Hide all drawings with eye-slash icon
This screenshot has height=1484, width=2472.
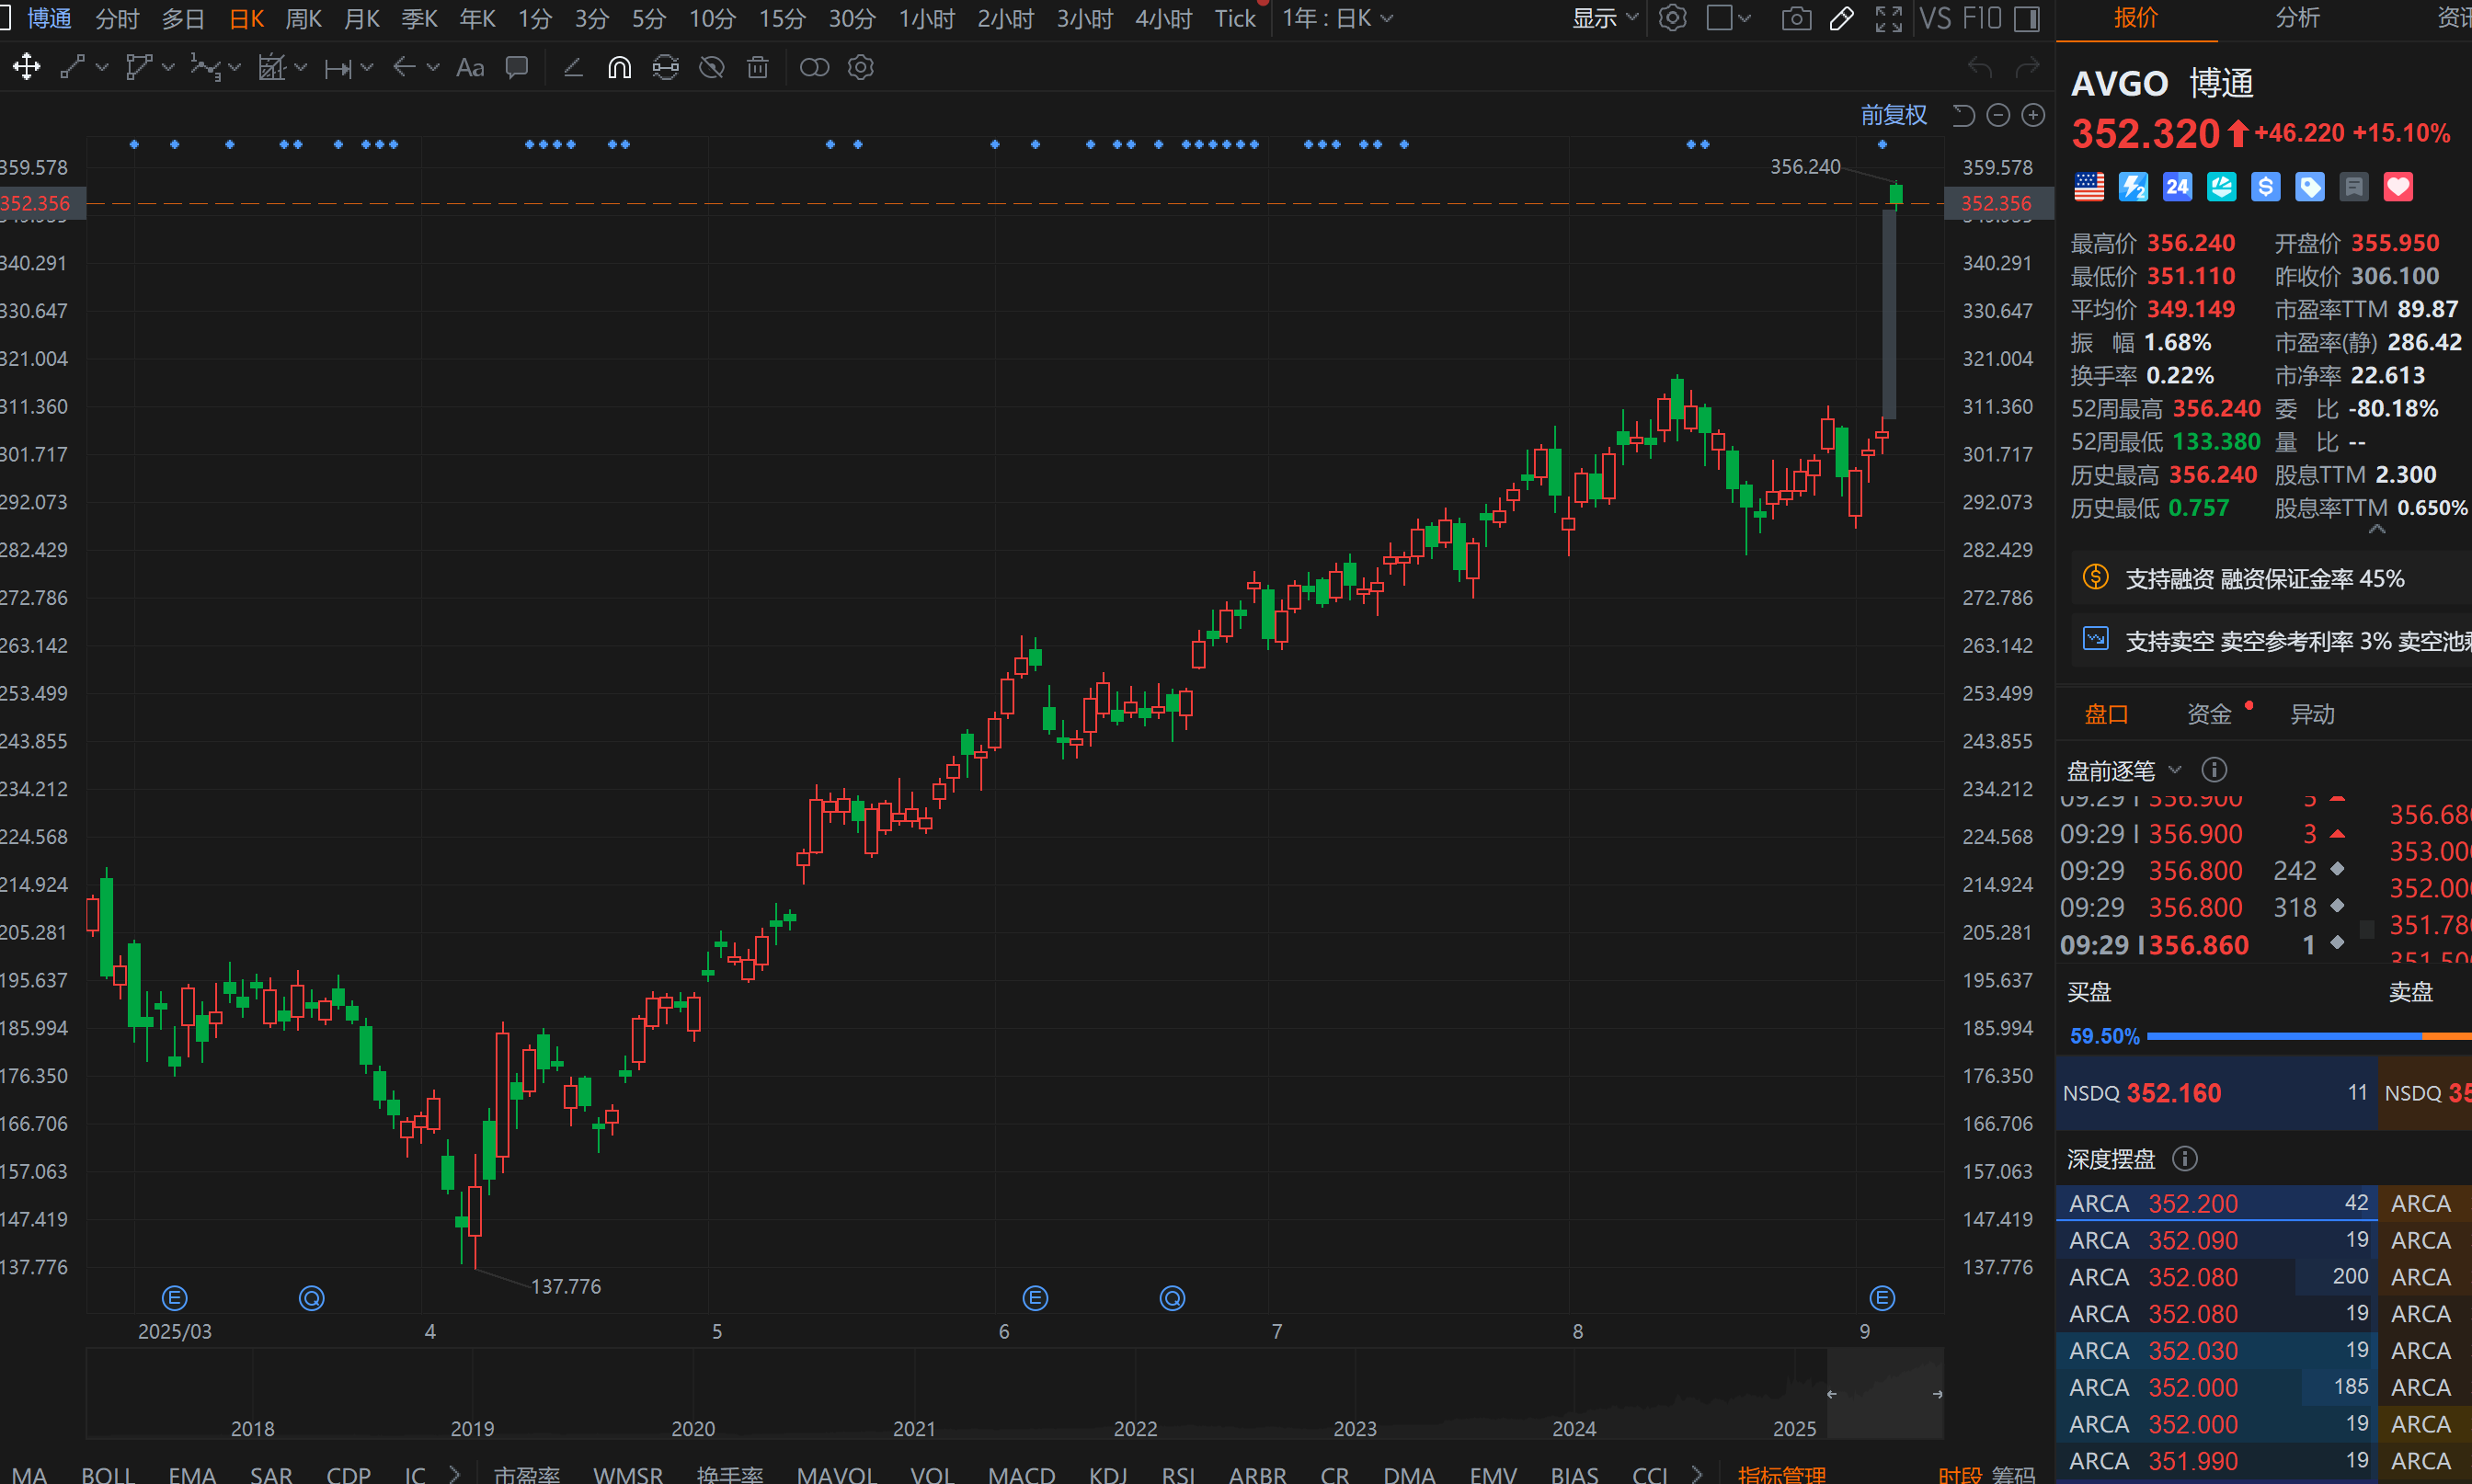pos(711,67)
